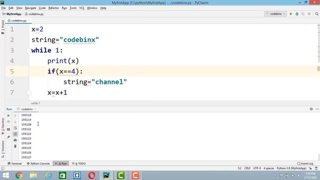
Task: Open Internet Explorer from the taskbar
Action: [48, 175]
